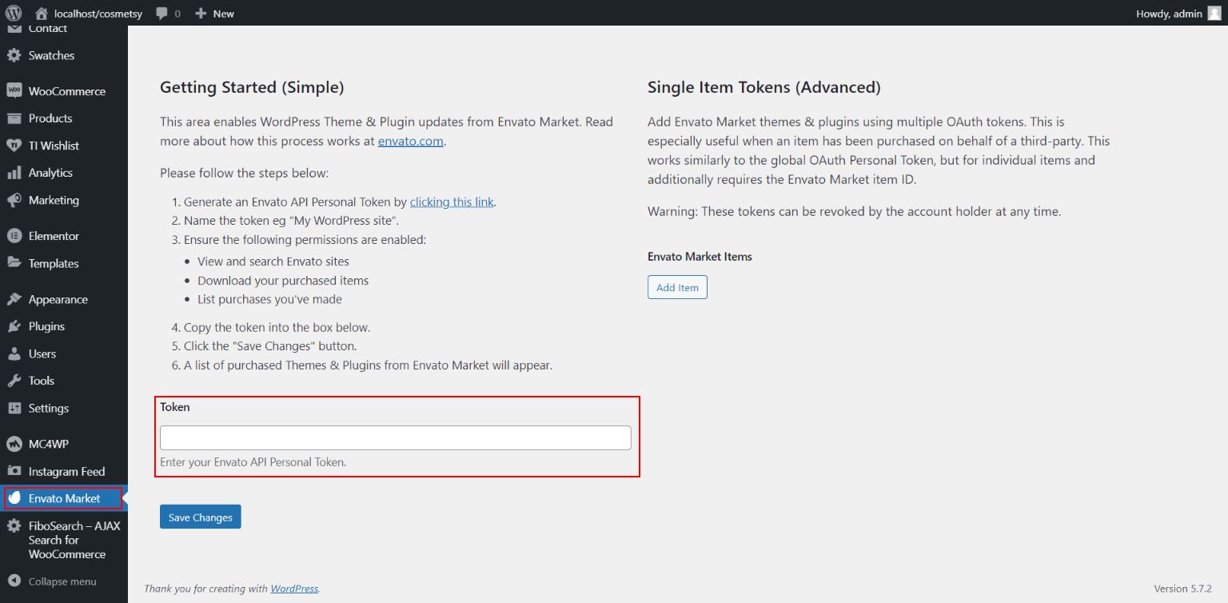This screenshot has width=1228, height=603.
Task: Click the Swatches gear icon
Action: point(14,56)
